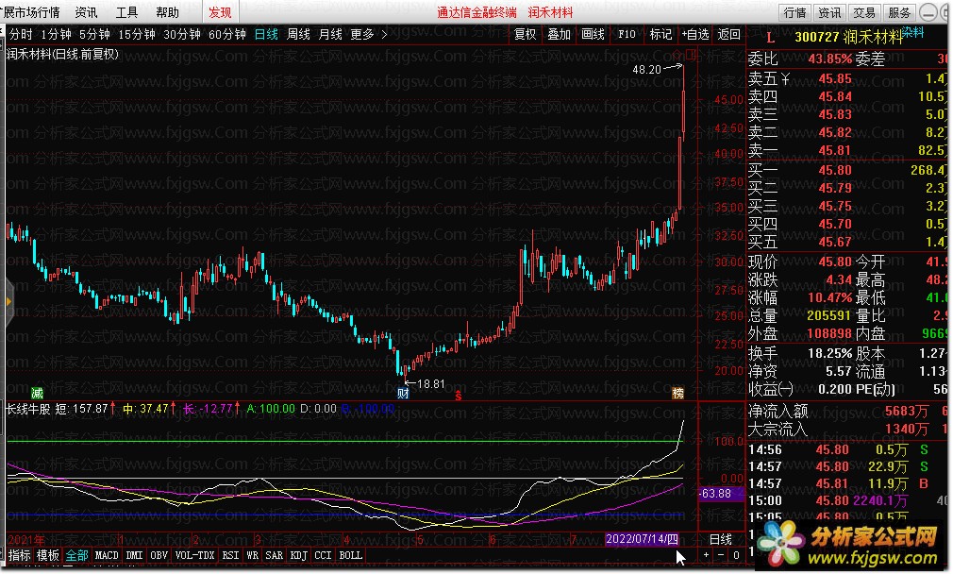Image resolution: width=953 pixels, height=574 pixels.
Task: Click the yen icon beside 卖五
Action: tap(785, 78)
